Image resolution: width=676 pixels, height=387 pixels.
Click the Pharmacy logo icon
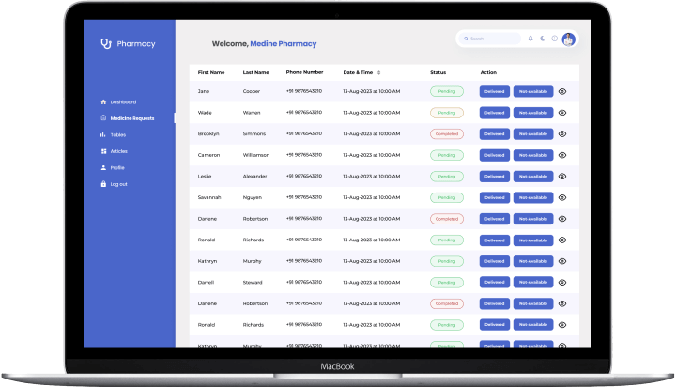point(105,43)
